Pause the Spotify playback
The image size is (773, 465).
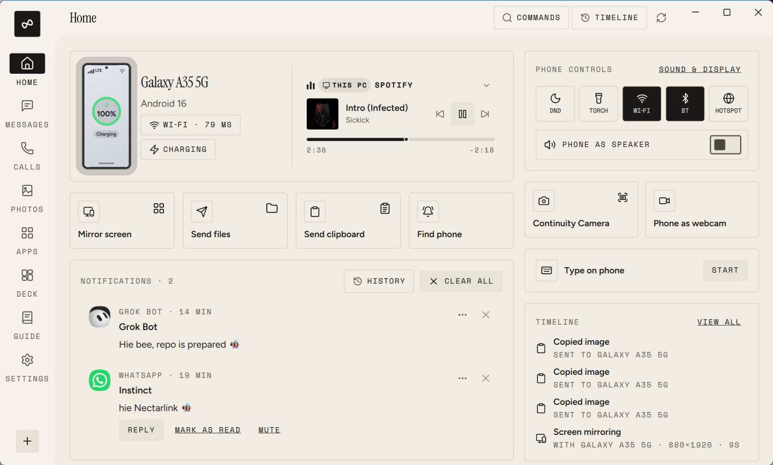[462, 114]
